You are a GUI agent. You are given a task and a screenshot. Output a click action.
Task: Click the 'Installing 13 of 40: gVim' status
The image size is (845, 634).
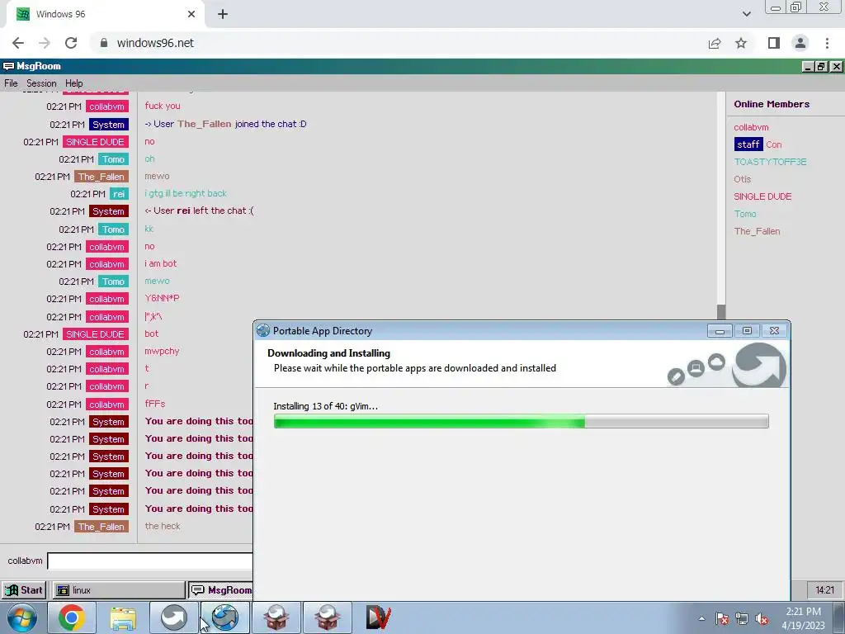325,406
